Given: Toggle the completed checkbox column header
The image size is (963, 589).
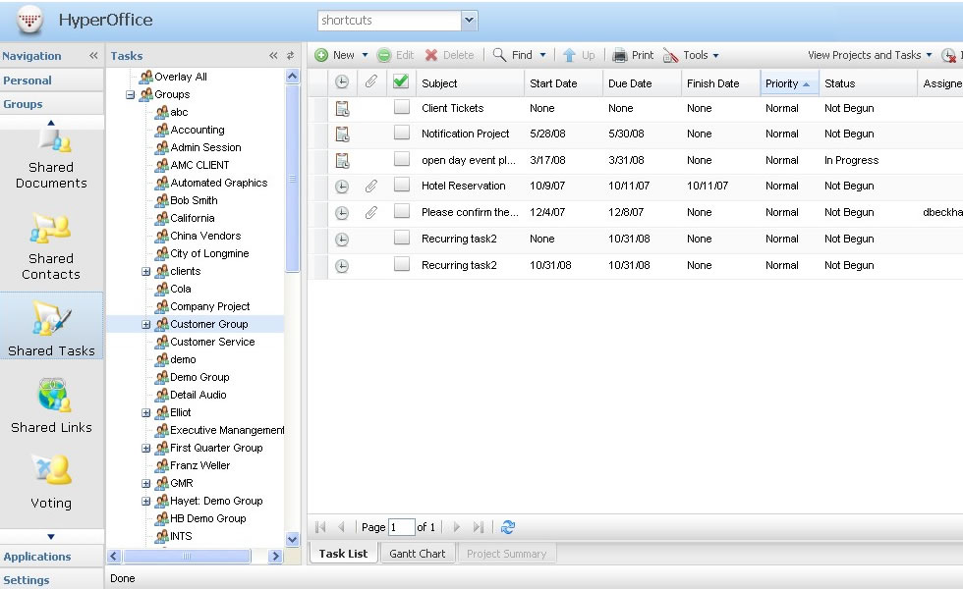Looking at the screenshot, I should tap(401, 80).
